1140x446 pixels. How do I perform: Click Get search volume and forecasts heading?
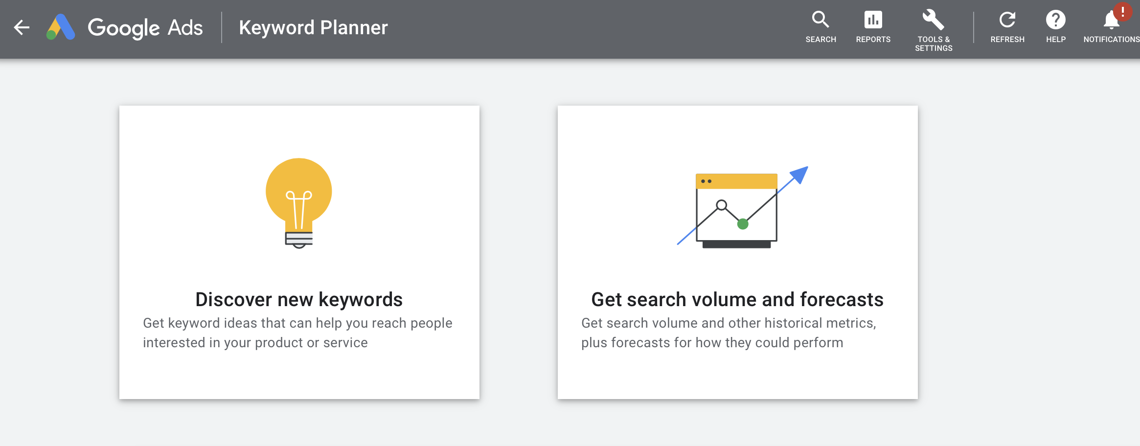click(x=737, y=299)
